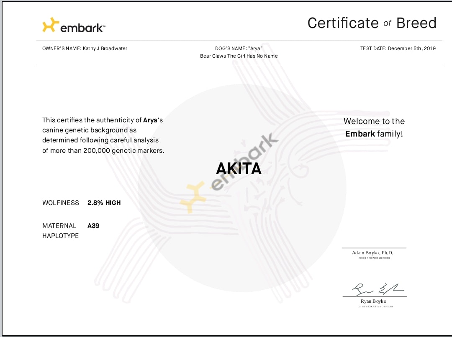Click the "WOLFINESS" label
452x337 pixels.
pyautogui.click(x=61, y=203)
